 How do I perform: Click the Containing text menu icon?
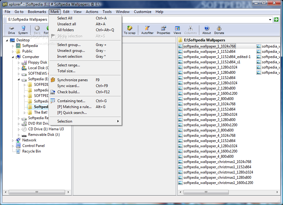pyautogui.click(x=53, y=101)
